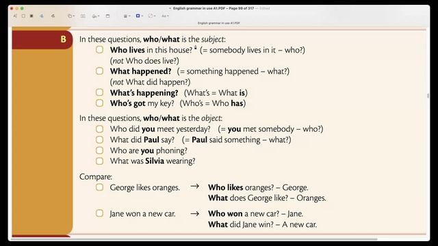The width and height of the screenshot is (438, 246).
Task: Open the Shapes dropdown
Action: coord(71,16)
